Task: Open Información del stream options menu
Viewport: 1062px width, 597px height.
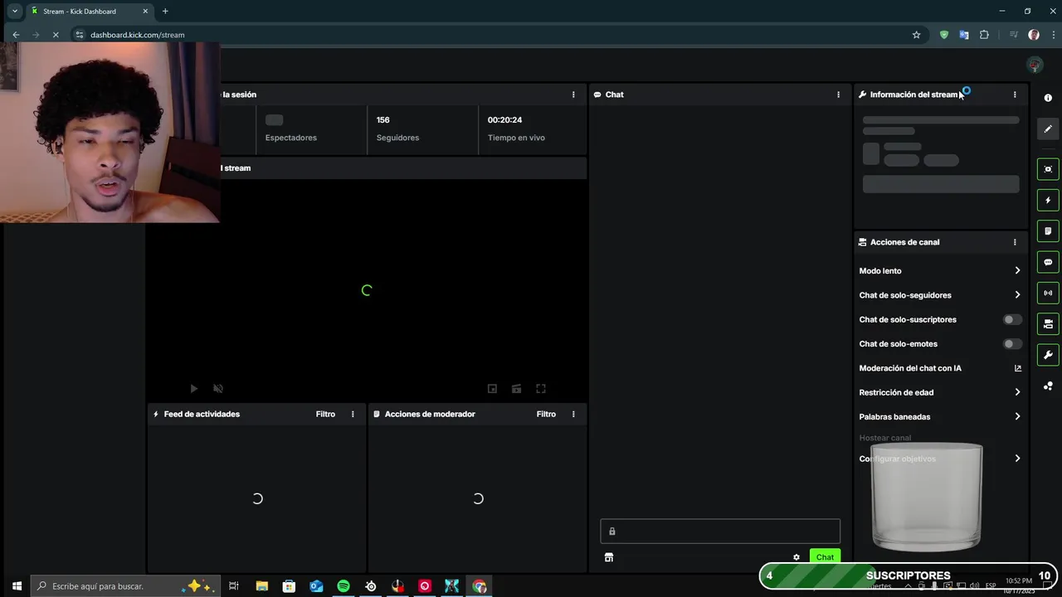Action: (x=1015, y=95)
